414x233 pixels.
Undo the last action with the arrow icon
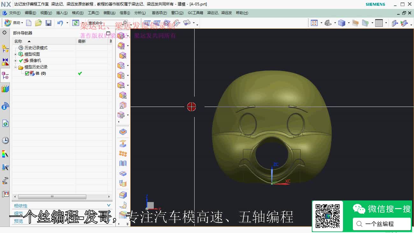point(60,23)
